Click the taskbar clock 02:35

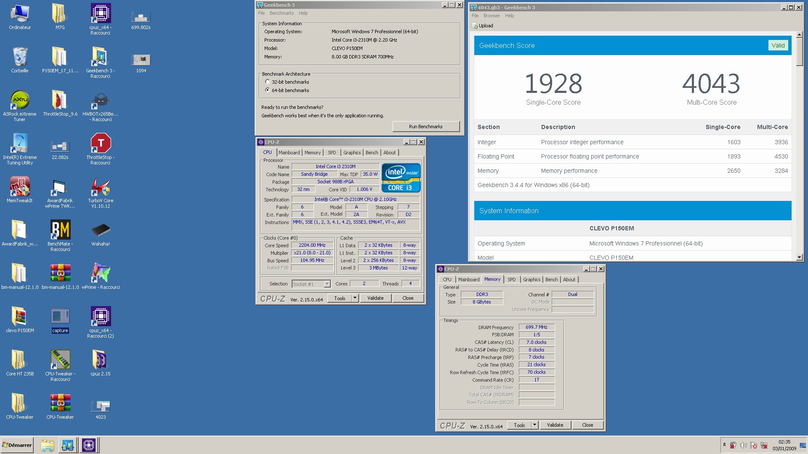pyautogui.click(x=784, y=442)
